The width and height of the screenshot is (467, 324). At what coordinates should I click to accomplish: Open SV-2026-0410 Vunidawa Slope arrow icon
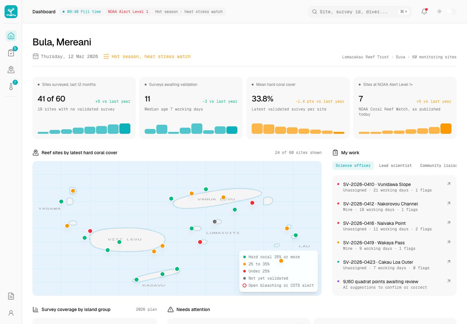449,184
